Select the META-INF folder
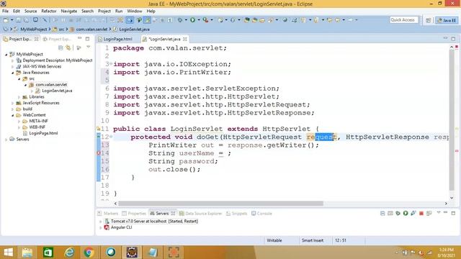This screenshot has width=461, height=259. (38, 121)
